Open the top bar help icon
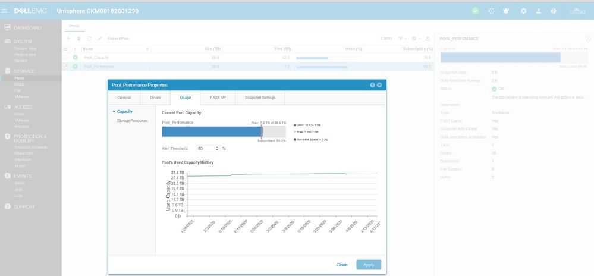Viewport: 594px width, 276px height. pyautogui.click(x=554, y=11)
